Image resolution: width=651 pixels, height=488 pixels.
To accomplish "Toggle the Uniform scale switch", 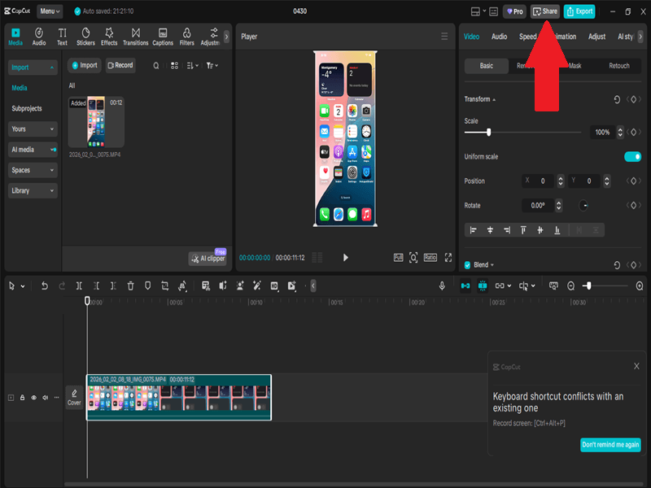I will [632, 157].
